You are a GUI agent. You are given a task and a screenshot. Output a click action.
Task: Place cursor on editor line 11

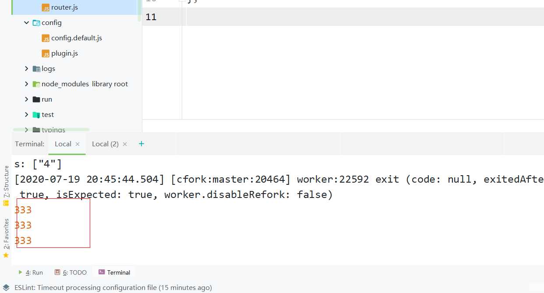[x=365, y=17]
